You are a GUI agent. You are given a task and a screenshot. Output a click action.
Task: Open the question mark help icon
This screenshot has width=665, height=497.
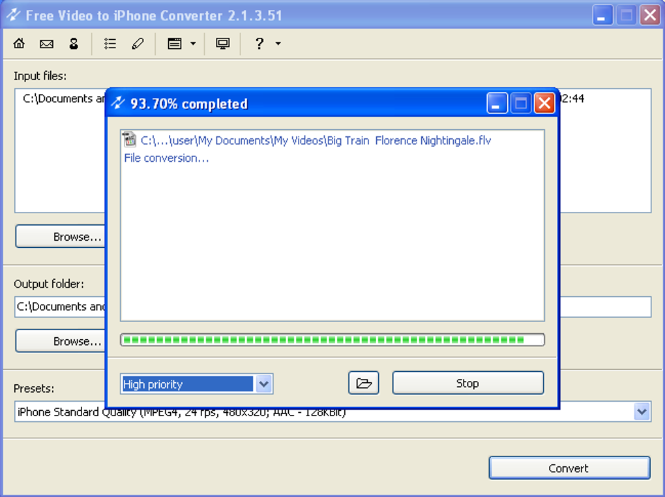[259, 43]
